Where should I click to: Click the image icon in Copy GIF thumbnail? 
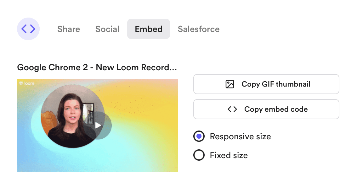click(230, 84)
